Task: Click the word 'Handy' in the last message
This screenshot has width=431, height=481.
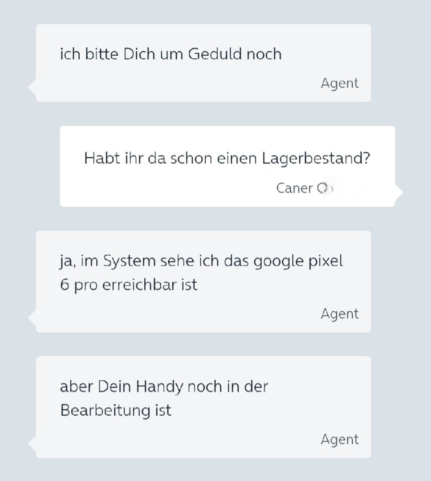Action: [x=159, y=387]
